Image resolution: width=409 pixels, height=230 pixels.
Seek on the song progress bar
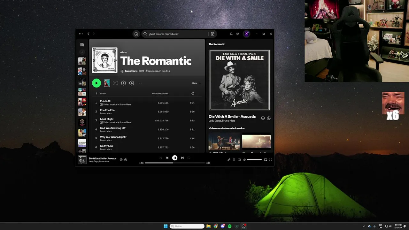click(175, 163)
